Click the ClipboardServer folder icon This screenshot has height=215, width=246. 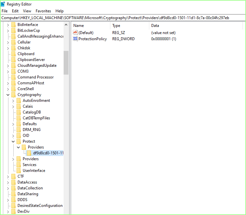coord(14,60)
